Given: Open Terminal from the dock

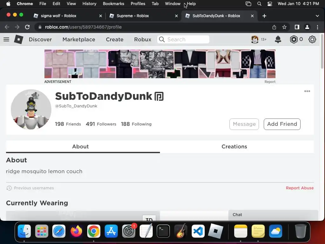Looking at the screenshot, I should click(163, 231).
